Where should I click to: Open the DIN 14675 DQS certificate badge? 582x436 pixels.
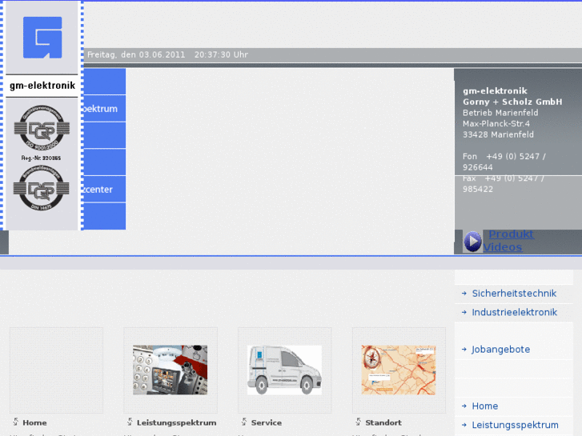(41, 188)
